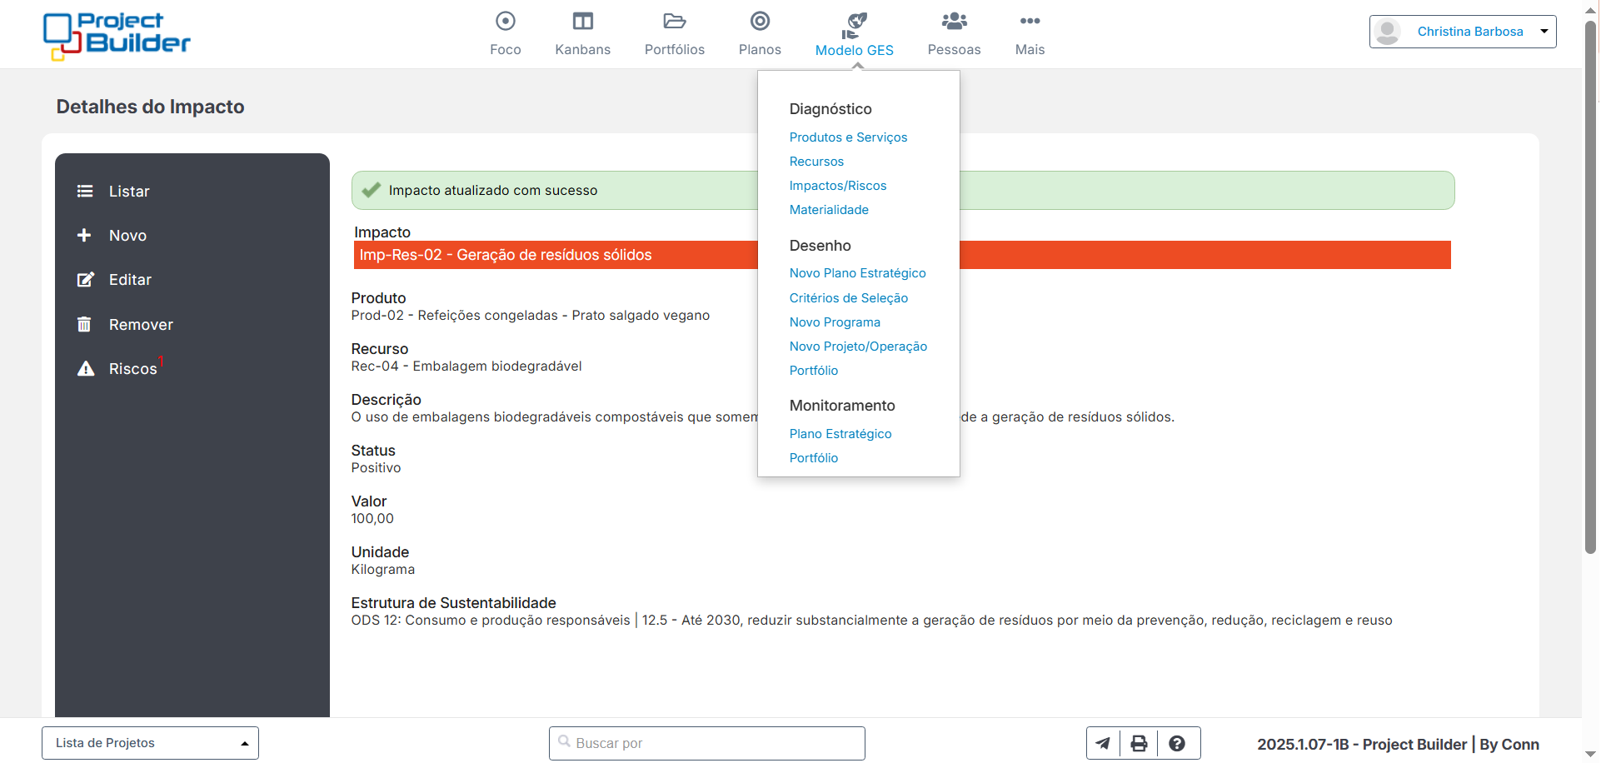Click the 'ODS 12: Consumo e produção responsáveis' text
Image resolution: width=1606 pixels, height=763 pixels.
coord(491,621)
